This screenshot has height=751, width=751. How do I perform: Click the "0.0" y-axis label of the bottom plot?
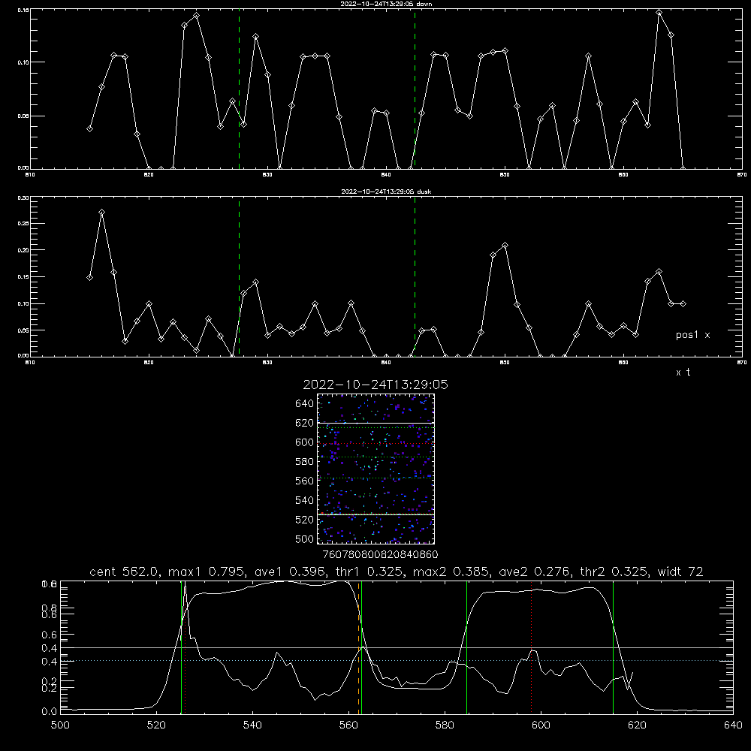(49, 712)
